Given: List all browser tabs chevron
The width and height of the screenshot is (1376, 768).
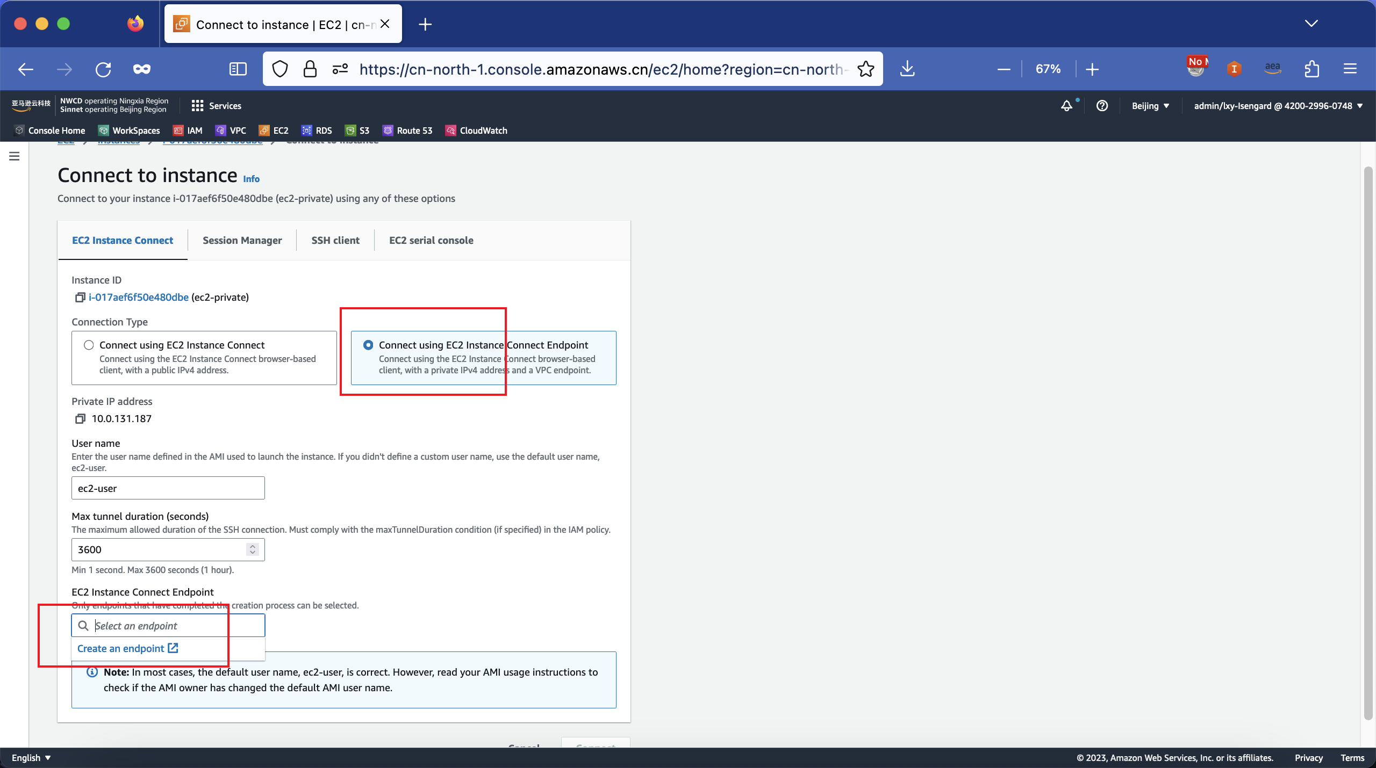Looking at the screenshot, I should (1311, 23).
